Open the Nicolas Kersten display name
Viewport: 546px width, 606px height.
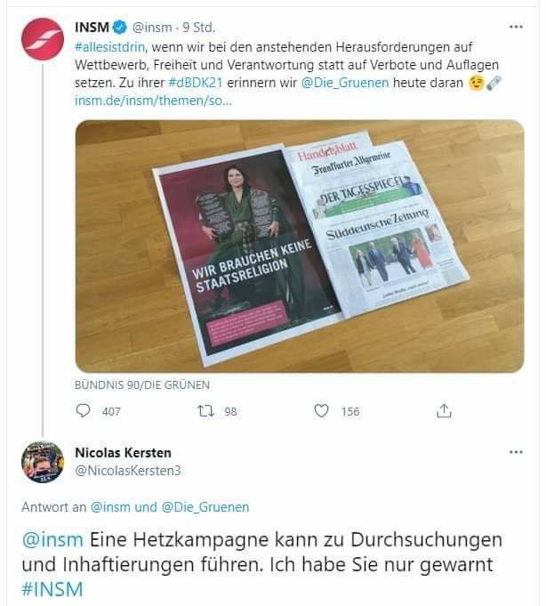123,453
